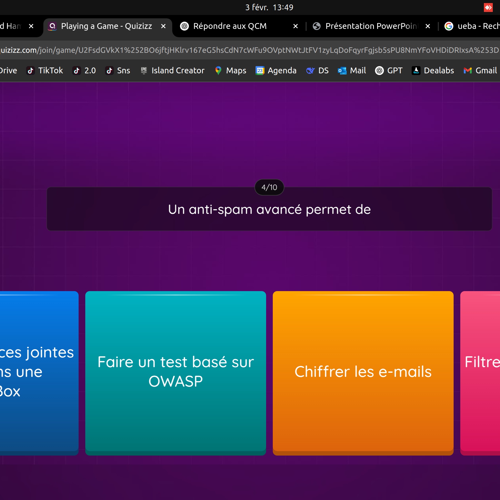Open the date and time clock menu

pyautogui.click(x=269, y=7)
